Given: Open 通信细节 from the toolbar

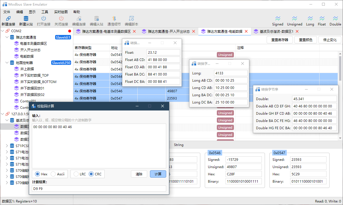Looking at the screenshot, I should [114, 19].
